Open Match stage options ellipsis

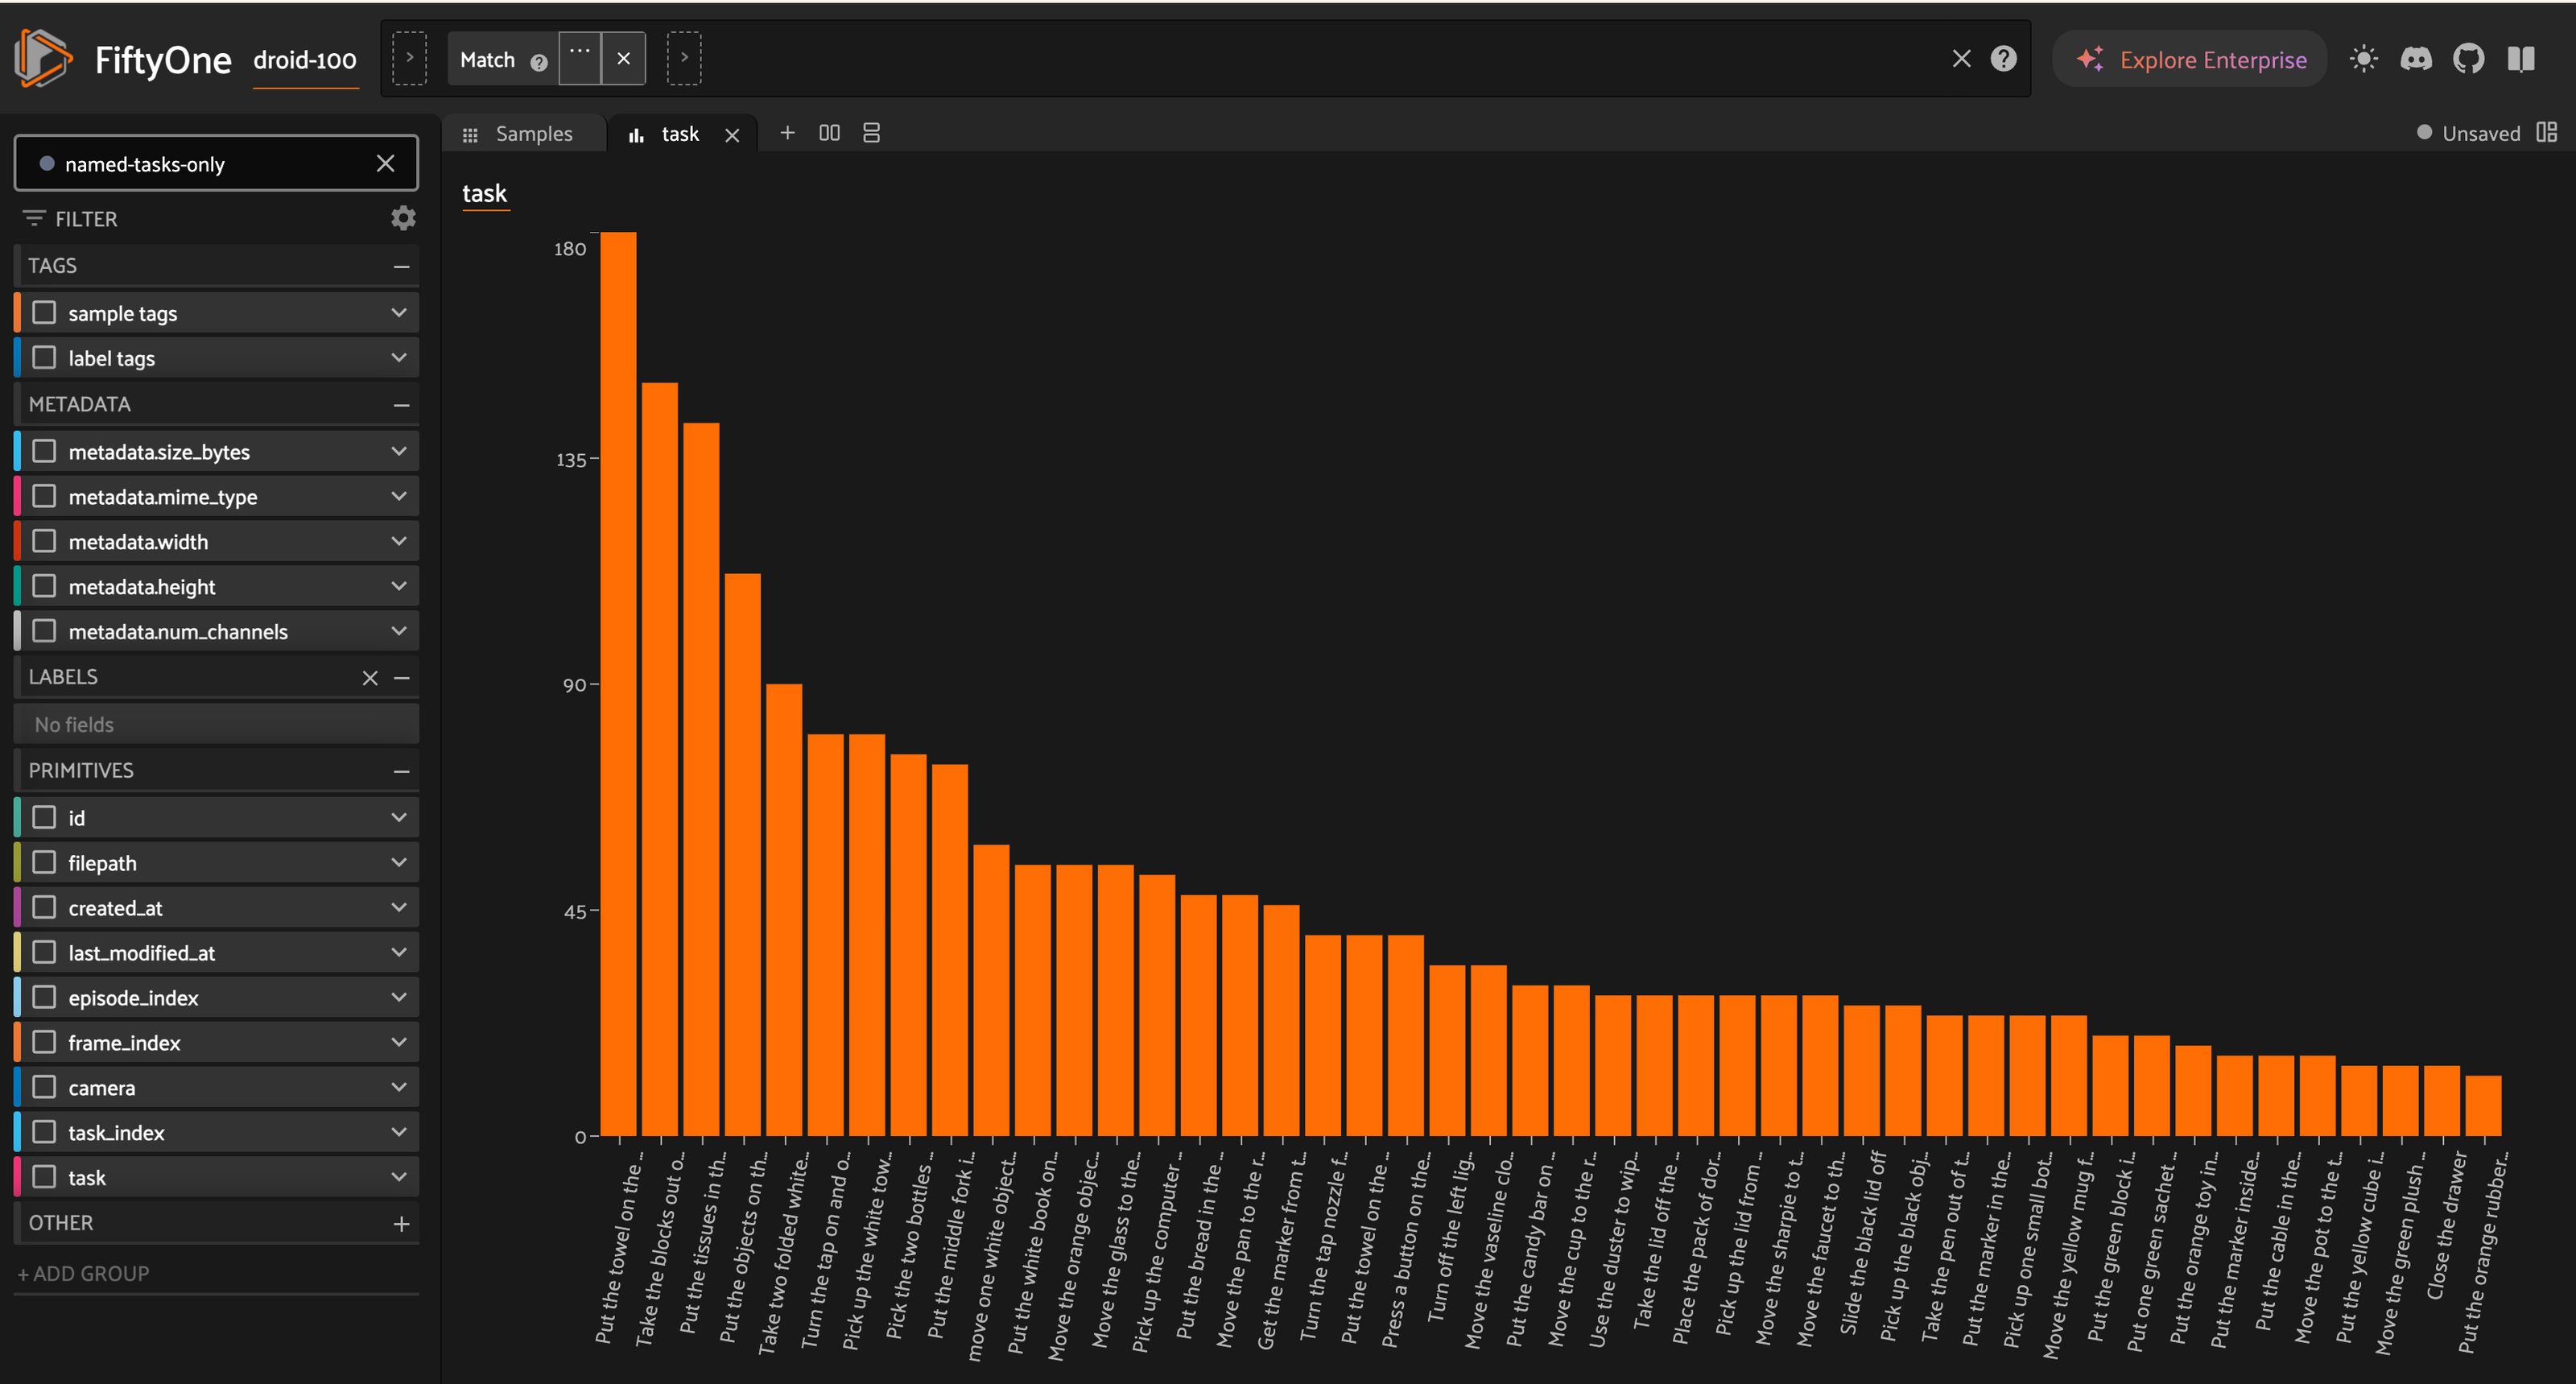click(x=579, y=58)
